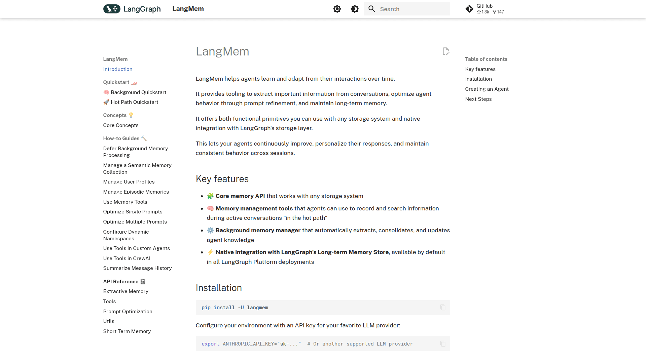Image resolution: width=646 pixels, height=363 pixels.
Task: Copy the pip install command
Action: (x=443, y=308)
